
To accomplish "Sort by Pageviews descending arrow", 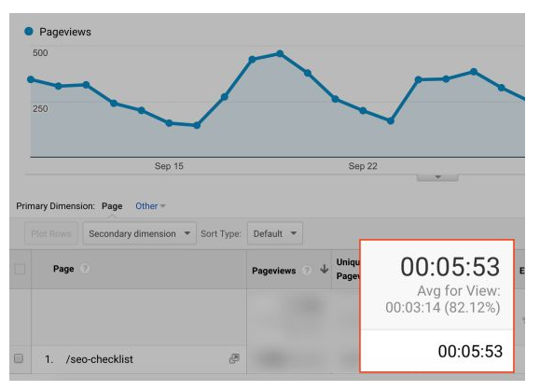I will [324, 269].
